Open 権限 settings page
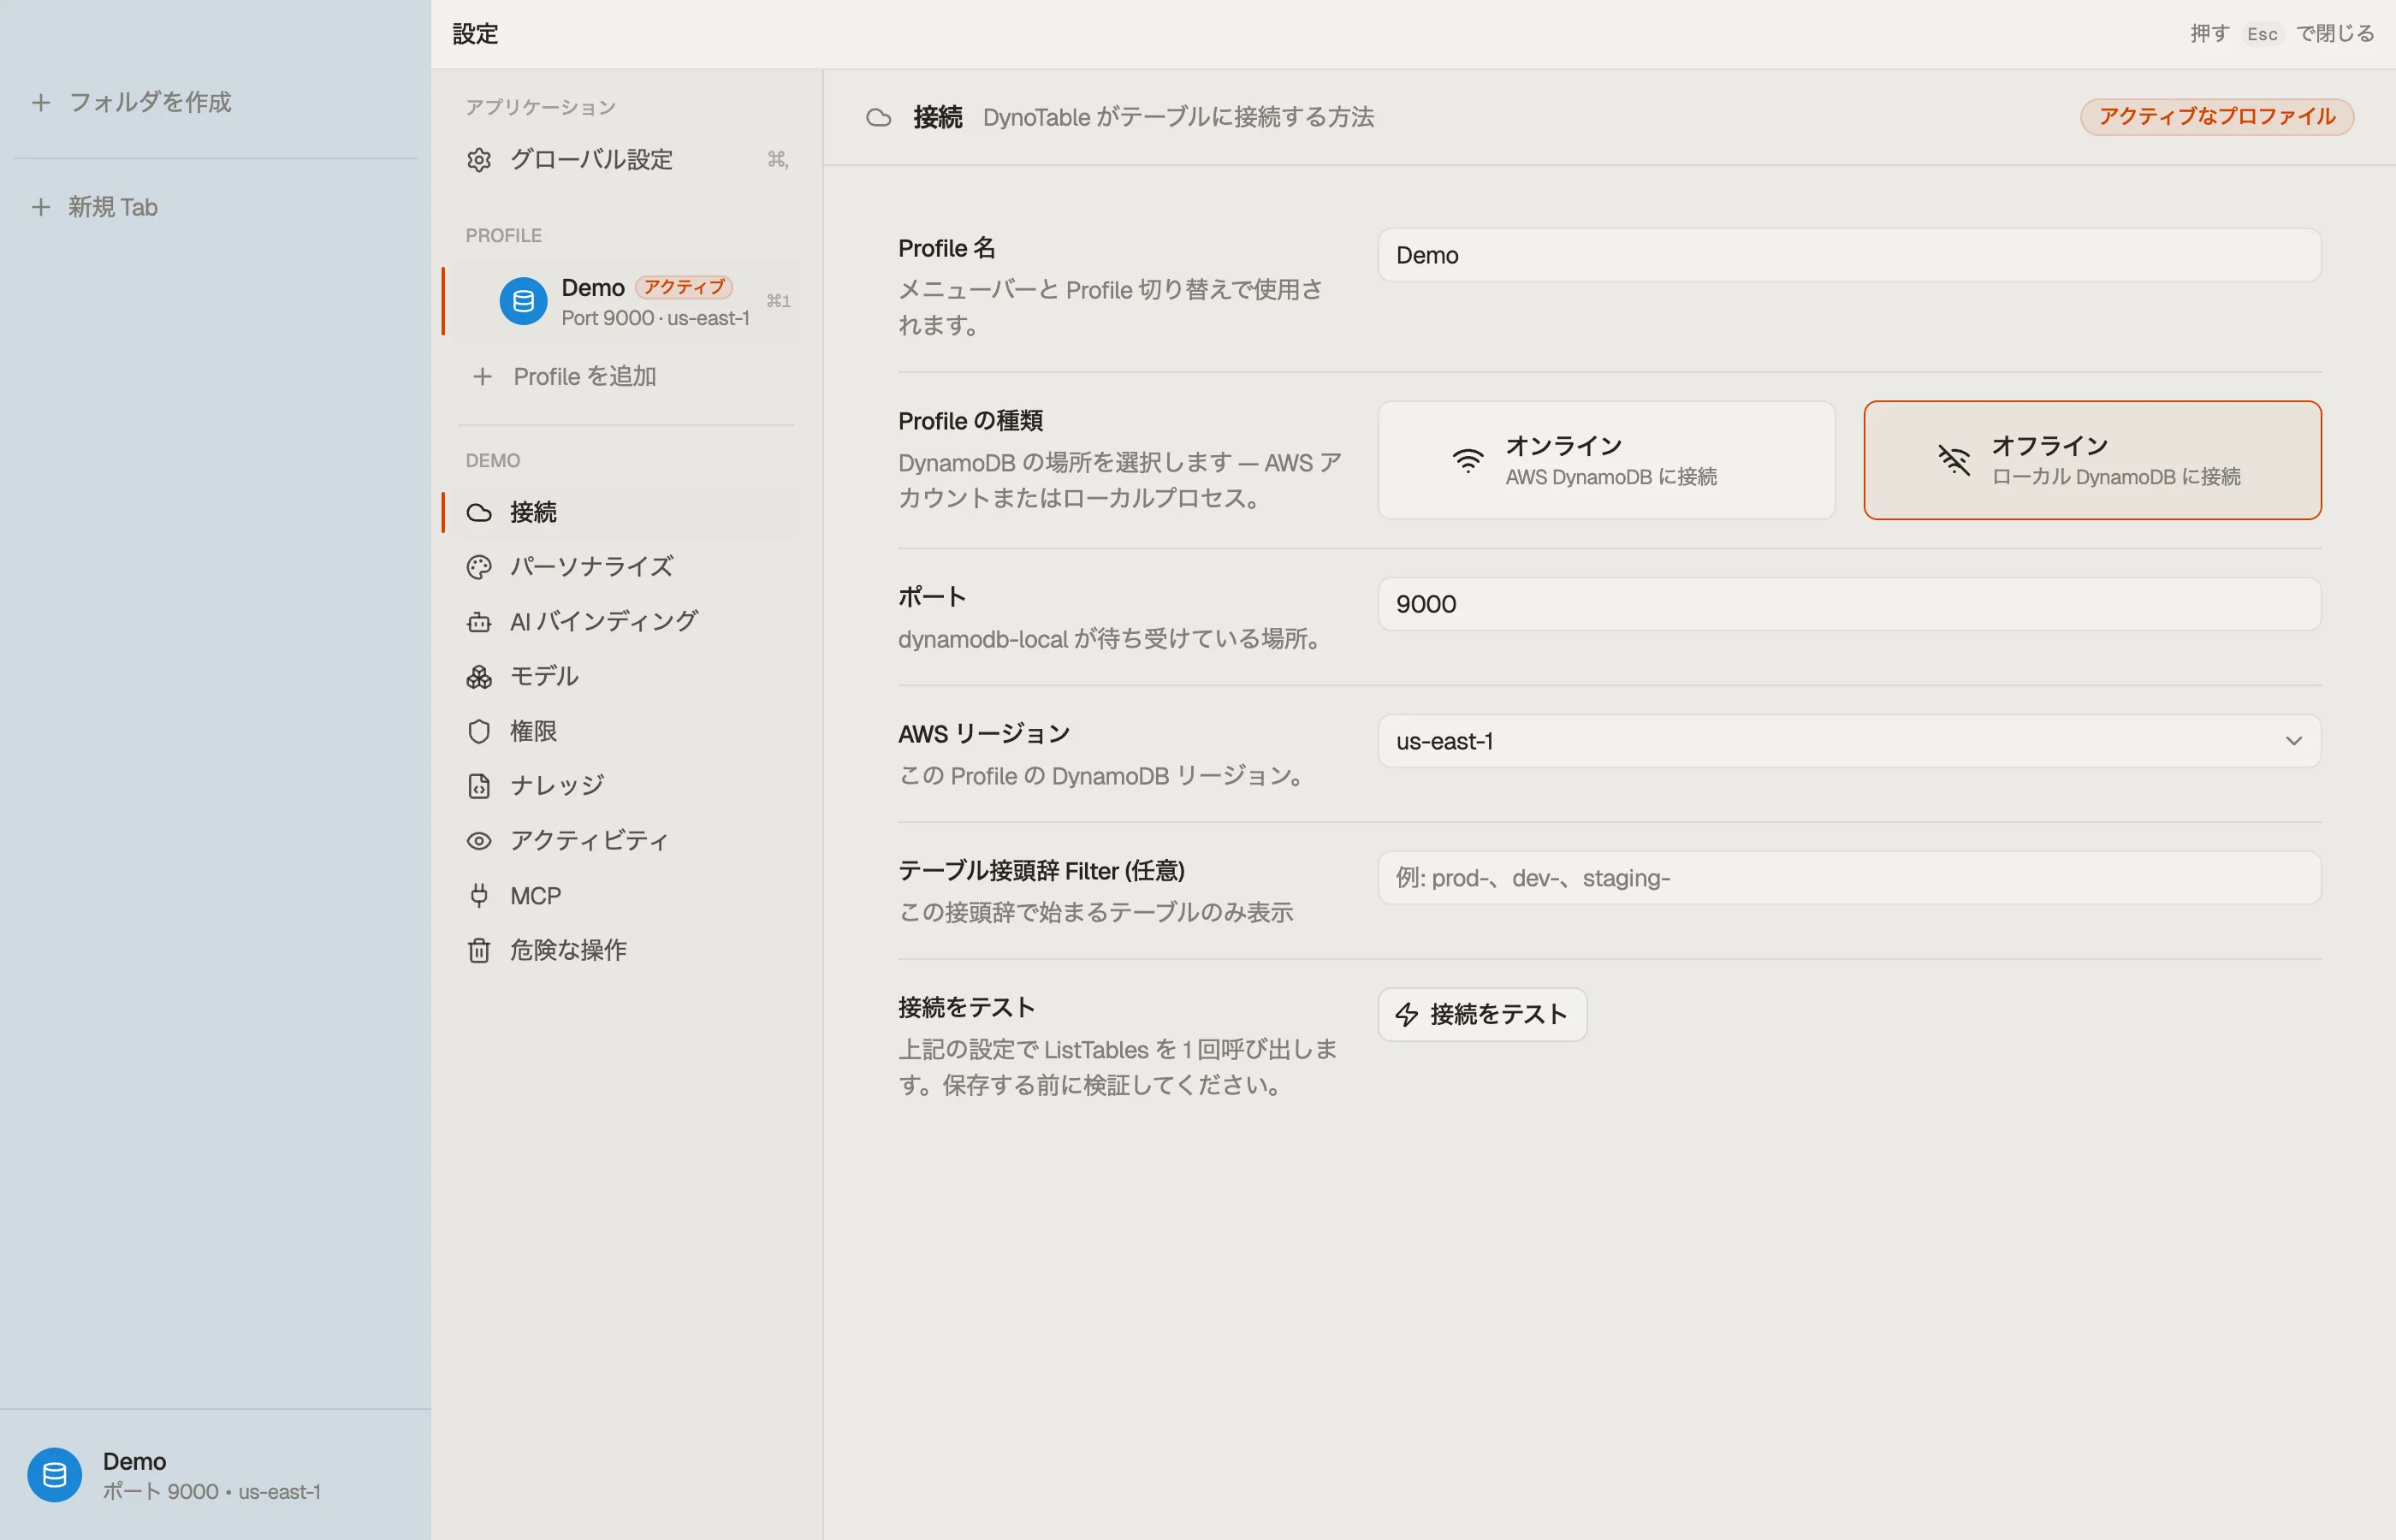This screenshot has height=1540, width=2396. coord(626,732)
